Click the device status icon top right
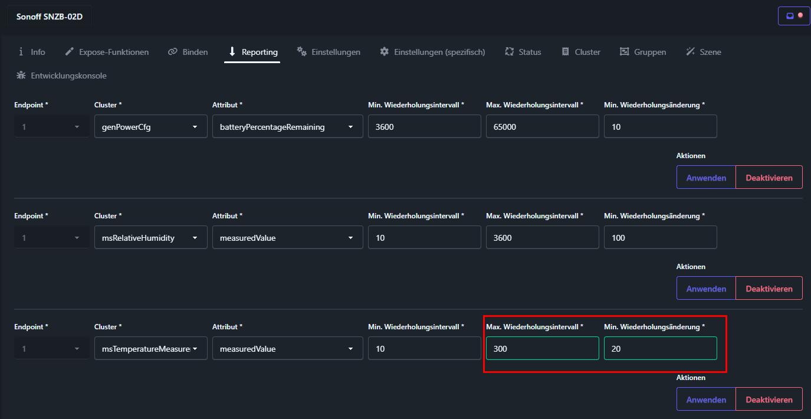811x419 pixels. point(794,16)
